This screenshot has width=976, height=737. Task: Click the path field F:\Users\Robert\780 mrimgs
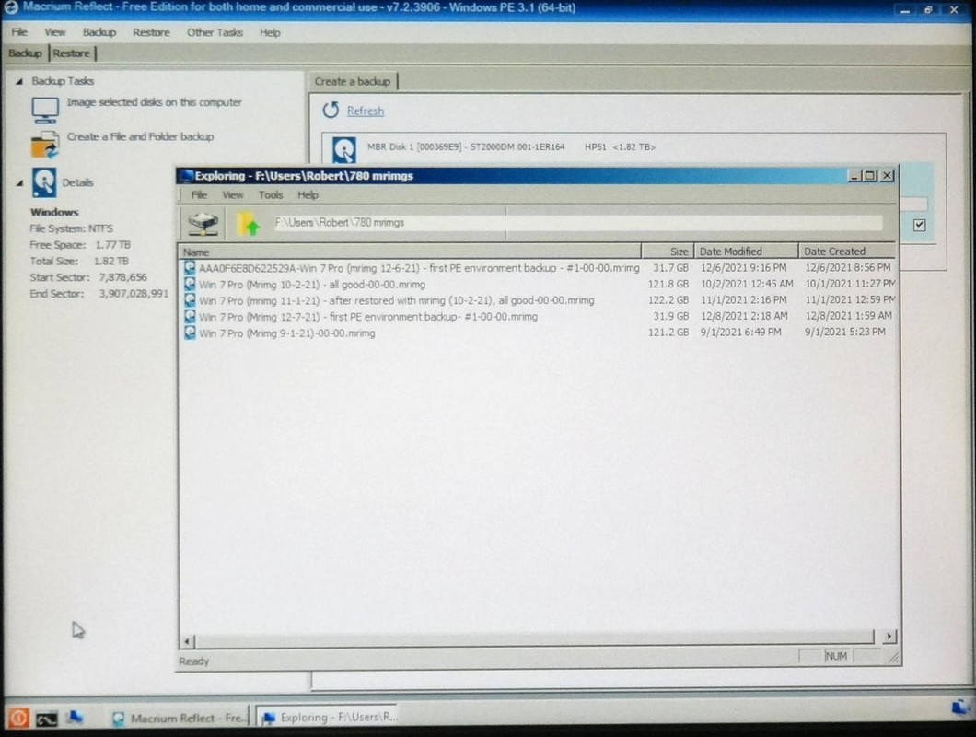[x=578, y=222]
